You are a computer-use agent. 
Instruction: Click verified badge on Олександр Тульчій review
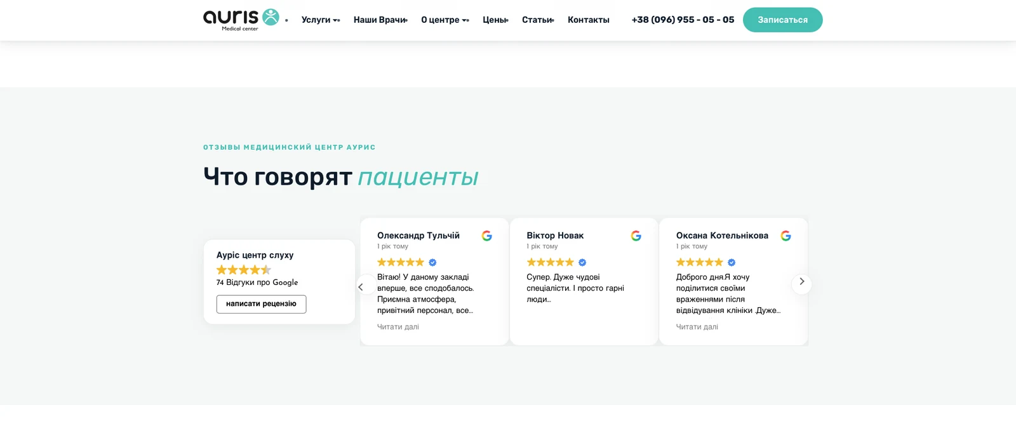[432, 262]
